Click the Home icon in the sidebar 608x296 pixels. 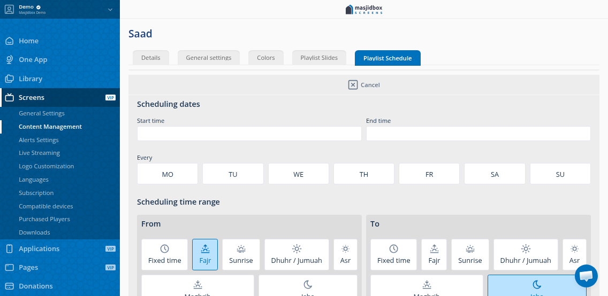[9, 41]
